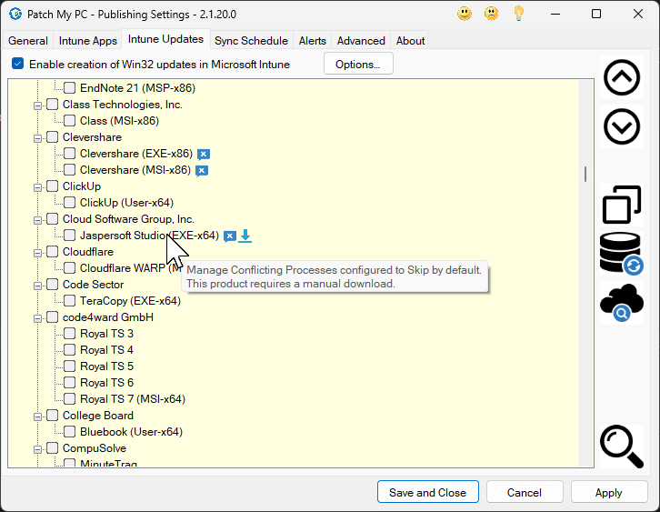Click the magnifying glass search icon
The width and height of the screenshot is (660, 512).
tap(622, 447)
